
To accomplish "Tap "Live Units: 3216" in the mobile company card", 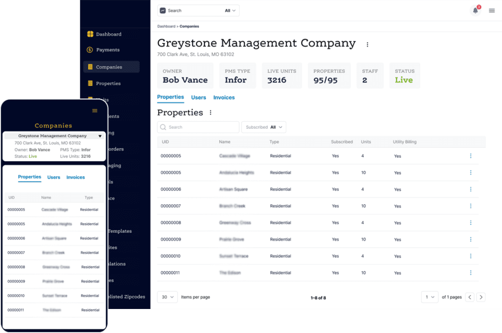I will click(x=75, y=156).
